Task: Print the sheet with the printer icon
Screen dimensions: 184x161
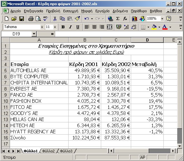Action: tap(31, 19)
